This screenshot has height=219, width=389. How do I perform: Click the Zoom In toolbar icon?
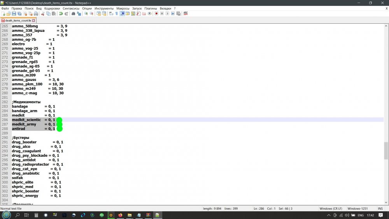point(86,14)
